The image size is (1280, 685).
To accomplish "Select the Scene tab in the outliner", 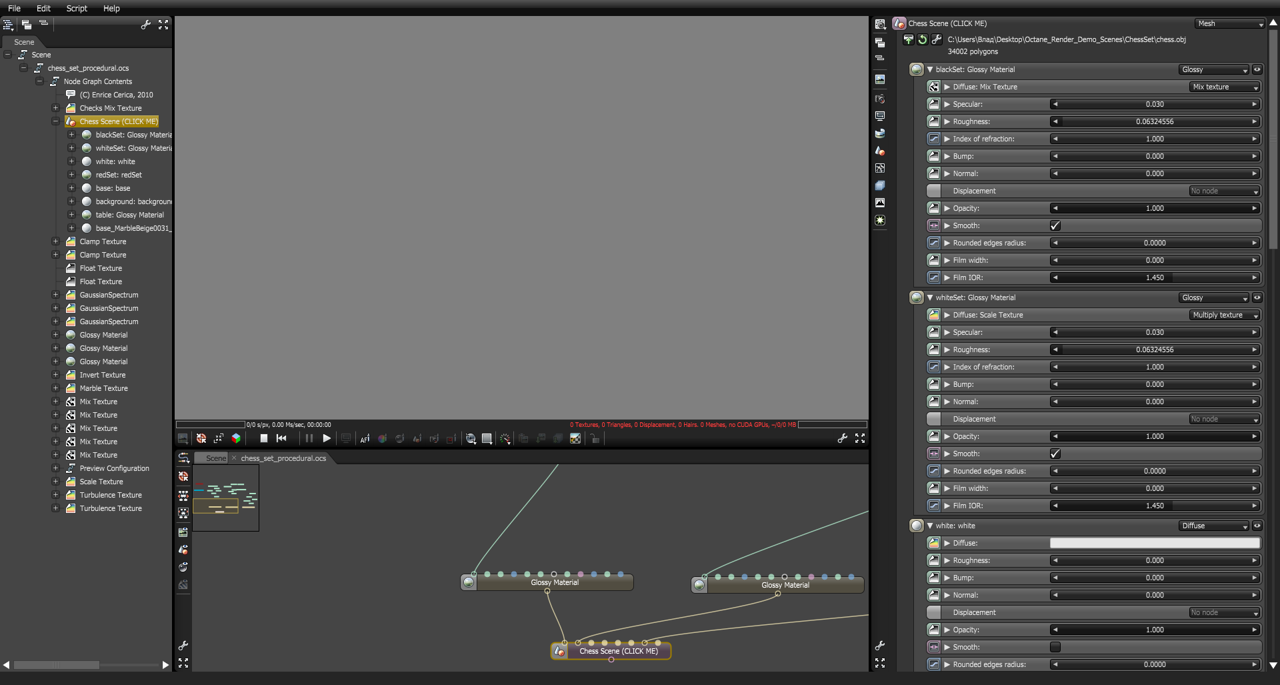I will point(24,42).
